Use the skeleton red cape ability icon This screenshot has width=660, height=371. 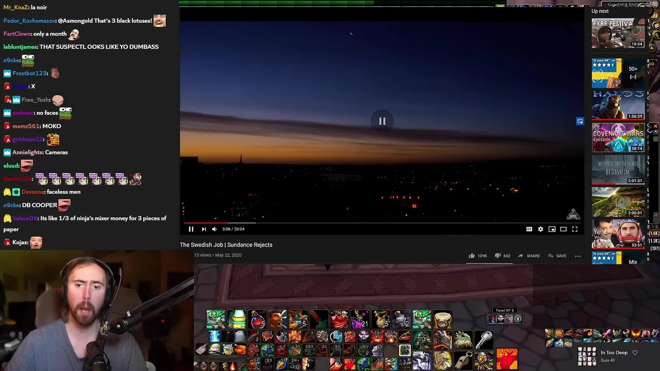click(339, 319)
